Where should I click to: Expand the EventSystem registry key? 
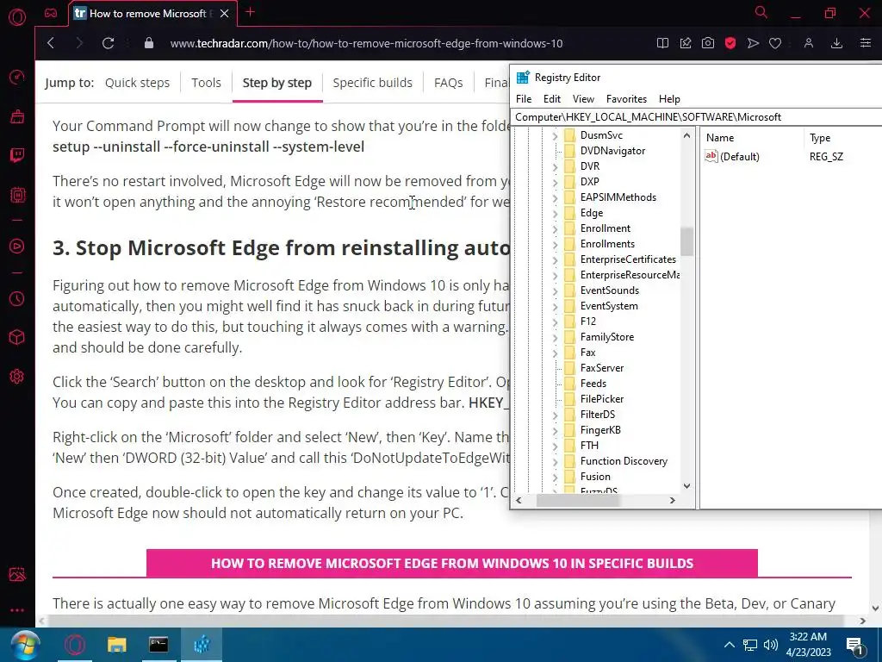(x=555, y=306)
